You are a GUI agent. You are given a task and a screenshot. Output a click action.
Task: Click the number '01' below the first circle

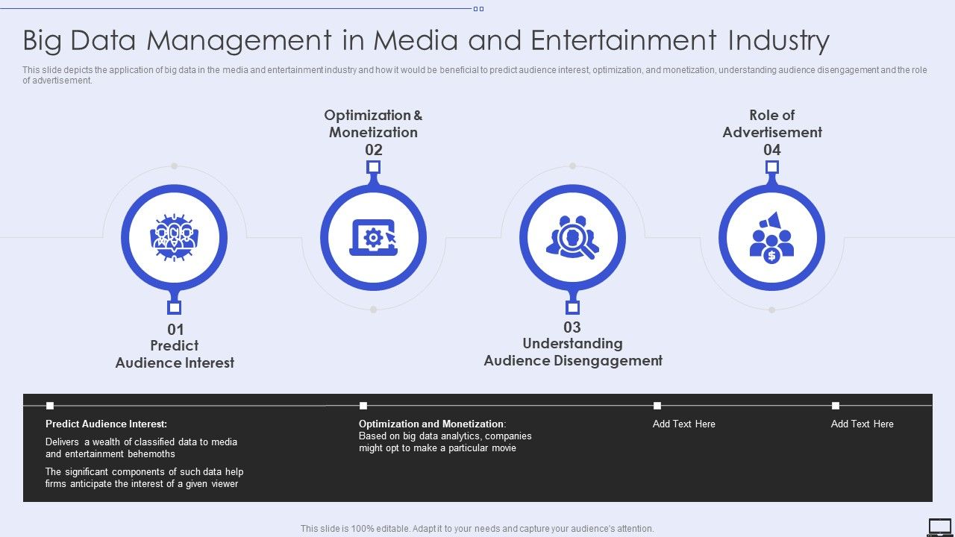175,330
